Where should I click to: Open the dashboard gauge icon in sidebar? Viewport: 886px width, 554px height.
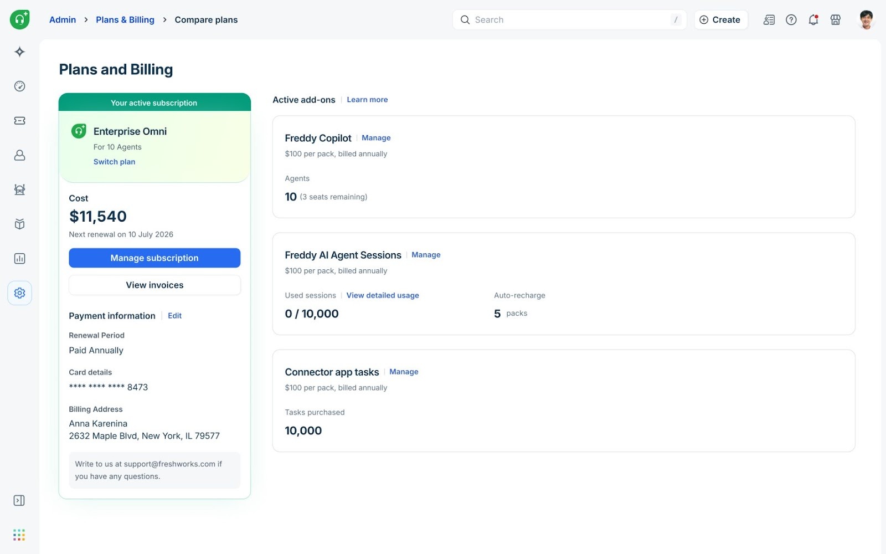coord(19,86)
